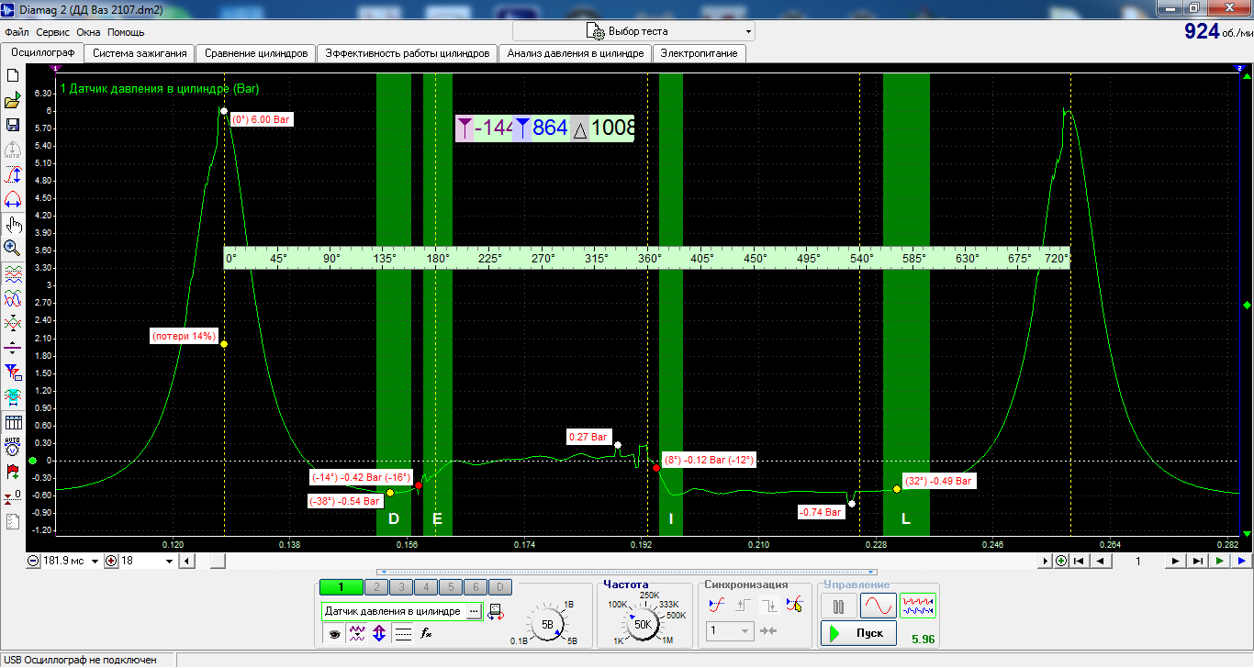This screenshot has height=668, width=1254.
Task: Switch to Электропитание tab
Action: 700,53
